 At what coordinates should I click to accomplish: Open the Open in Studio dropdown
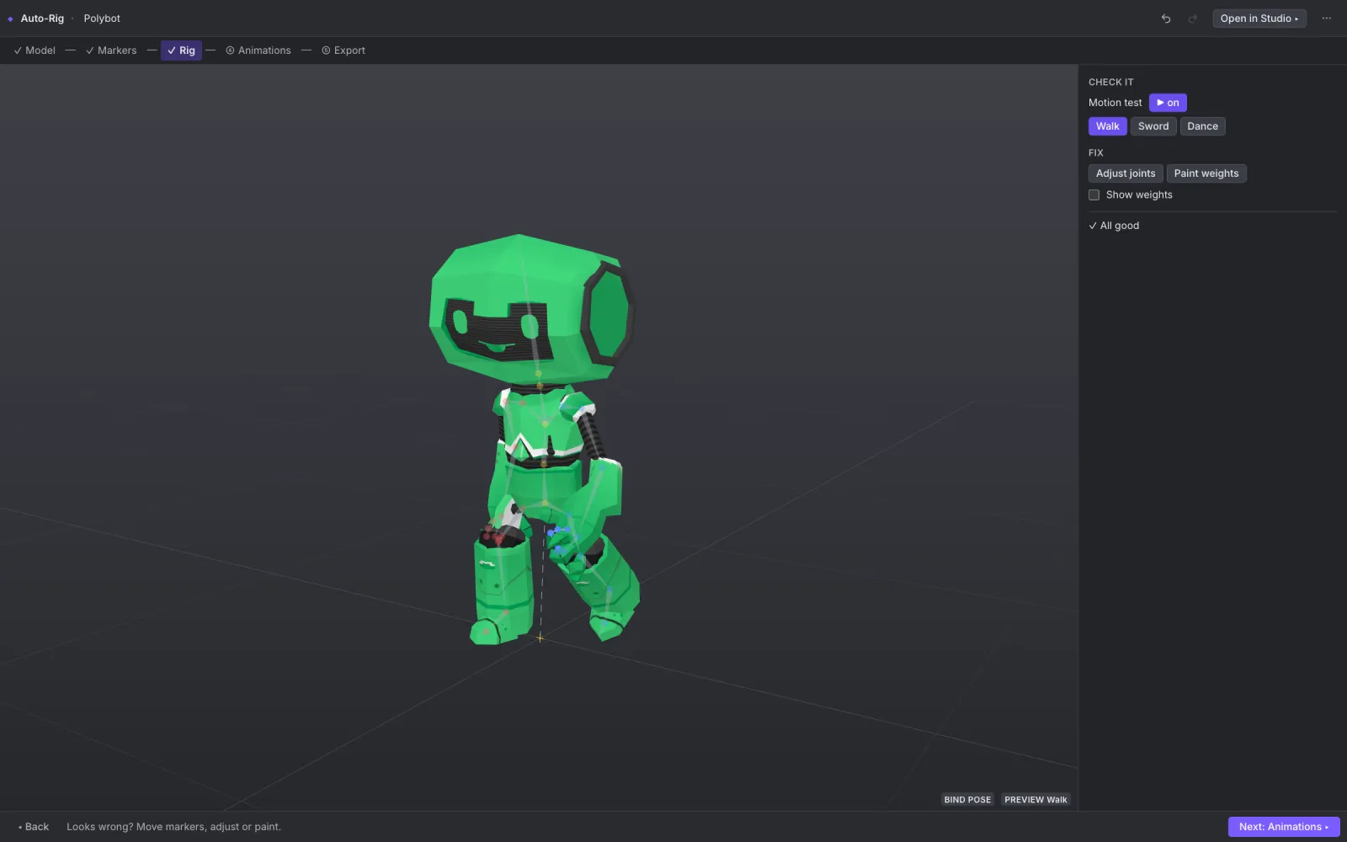pos(1259,19)
